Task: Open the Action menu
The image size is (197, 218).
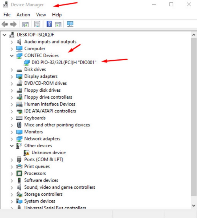Action: tap(23, 15)
